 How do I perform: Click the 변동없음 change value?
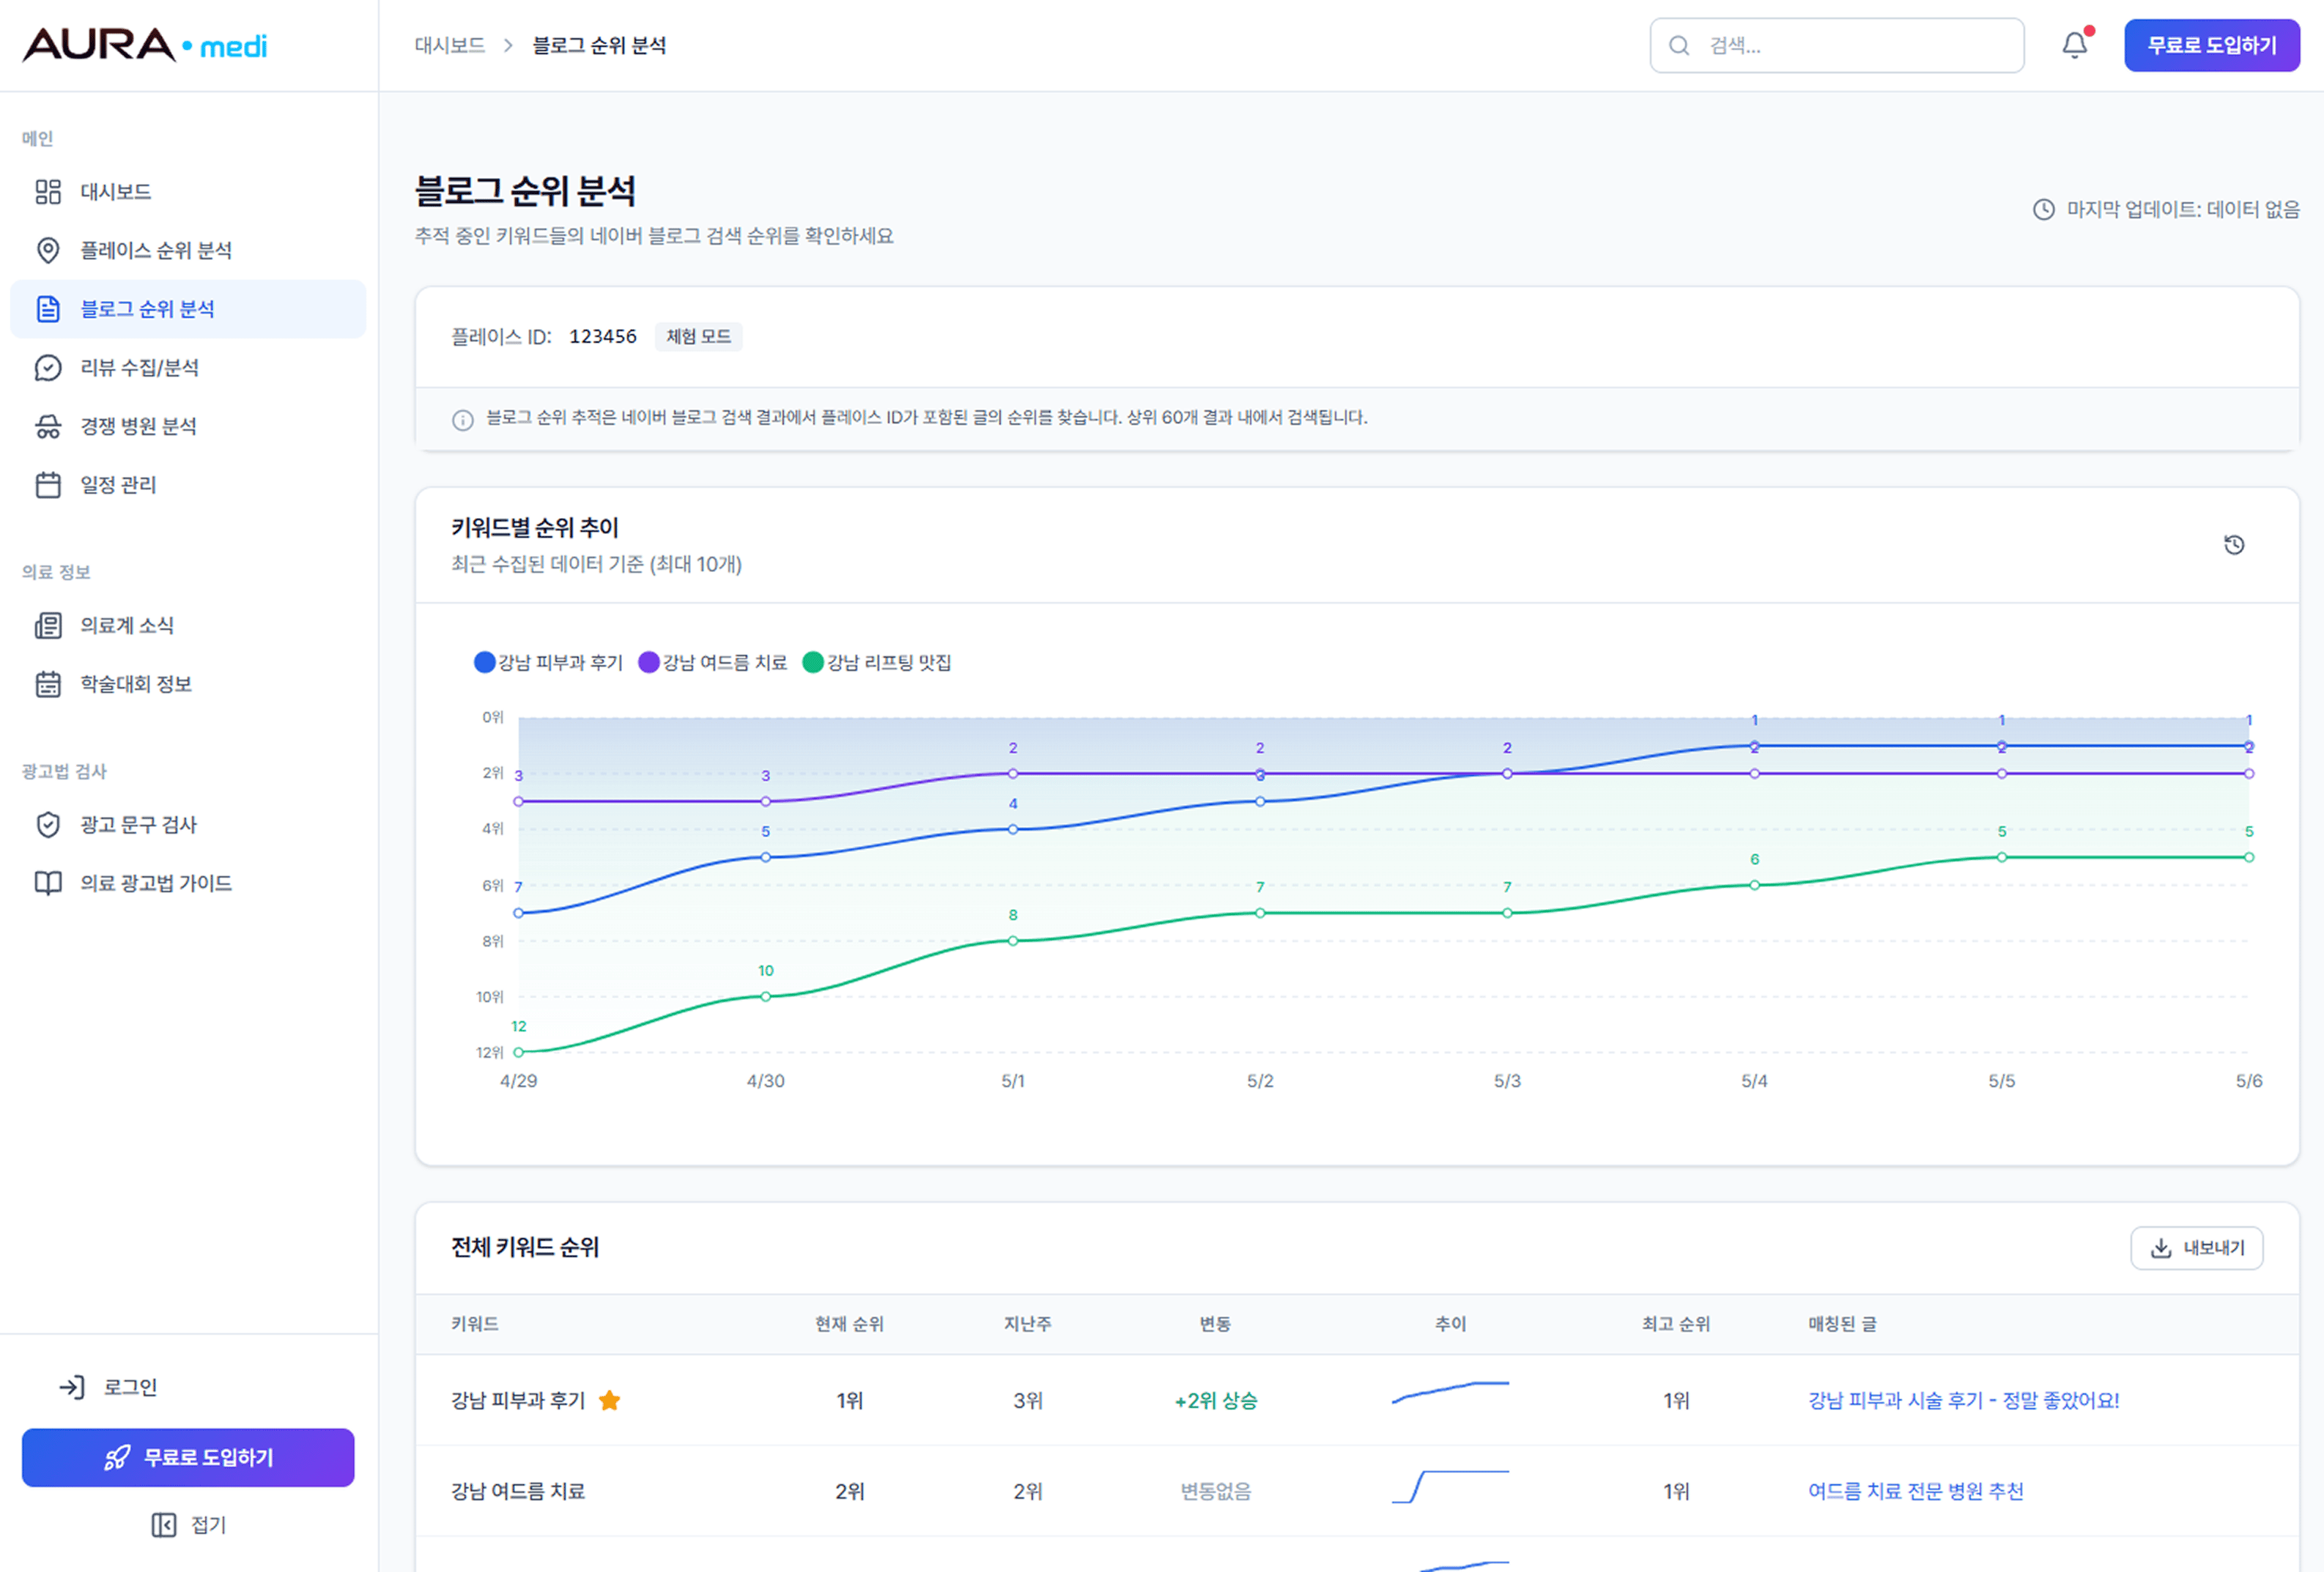(1216, 1491)
